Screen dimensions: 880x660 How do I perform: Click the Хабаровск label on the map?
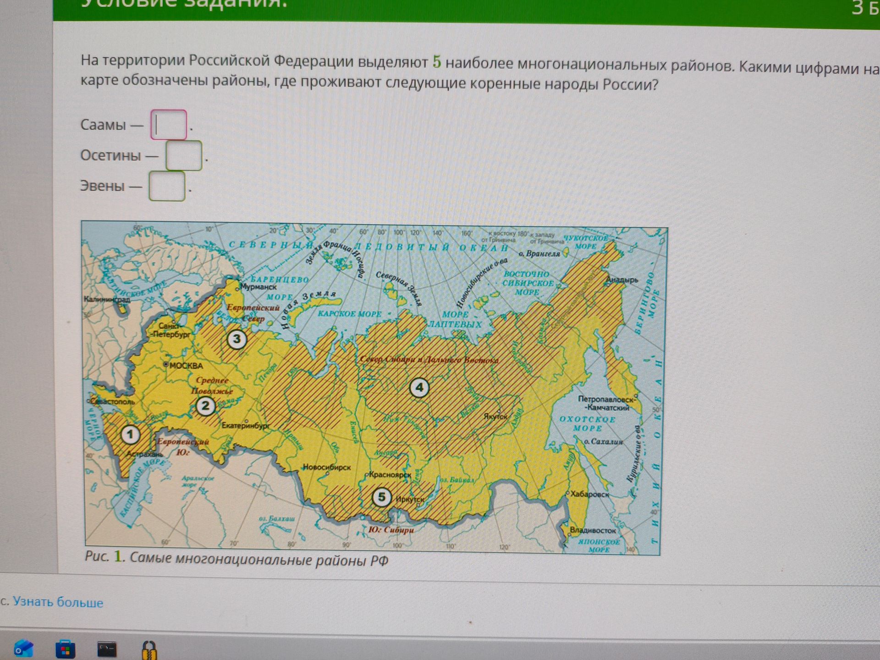pyautogui.click(x=590, y=495)
